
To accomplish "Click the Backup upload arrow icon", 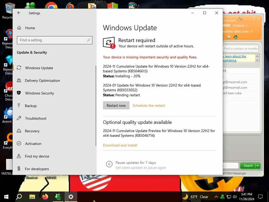I will 19,105.
